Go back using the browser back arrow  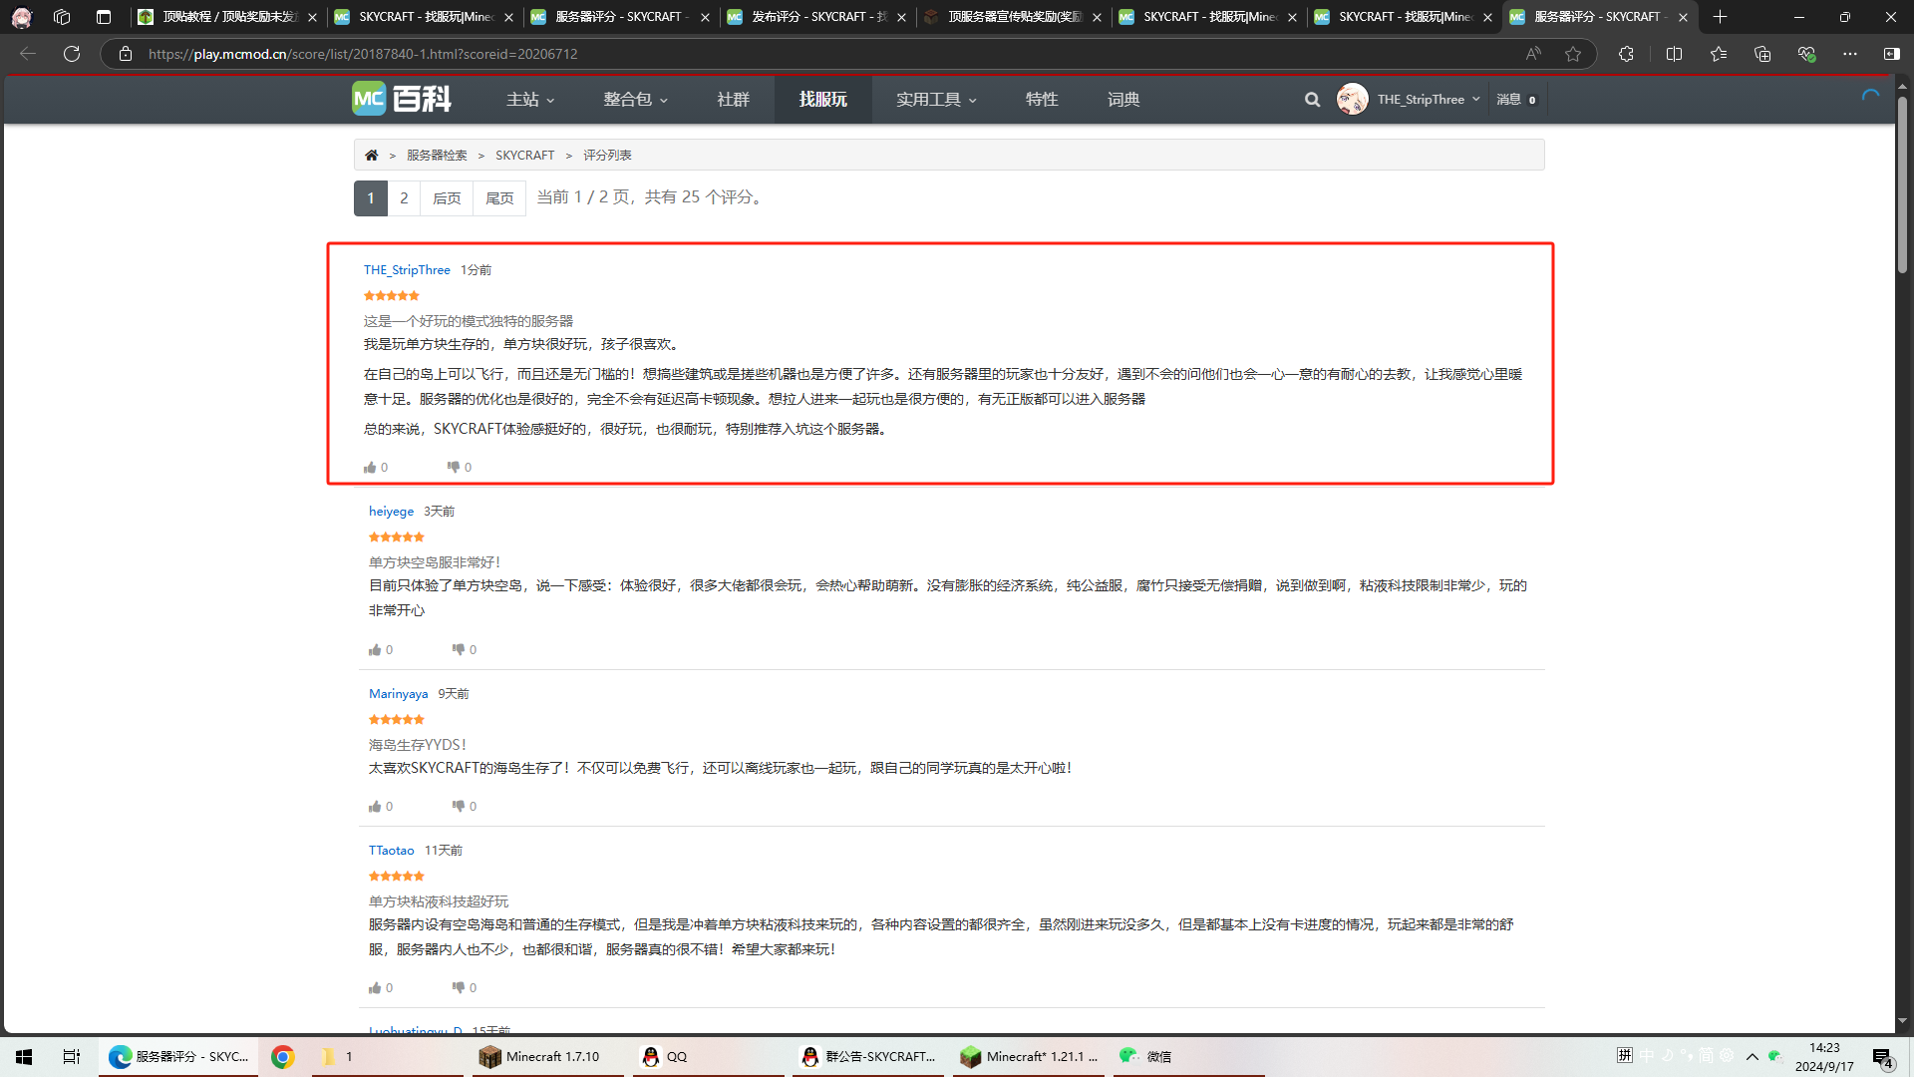click(x=28, y=54)
